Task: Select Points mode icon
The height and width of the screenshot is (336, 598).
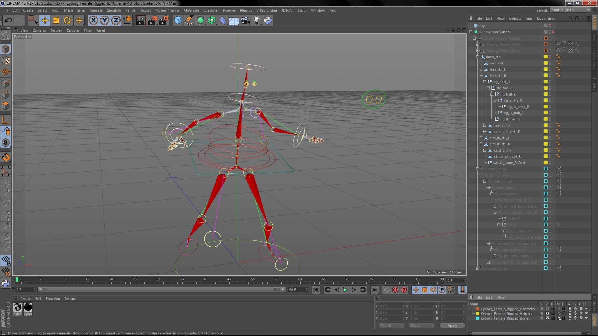Action: click(x=6, y=83)
